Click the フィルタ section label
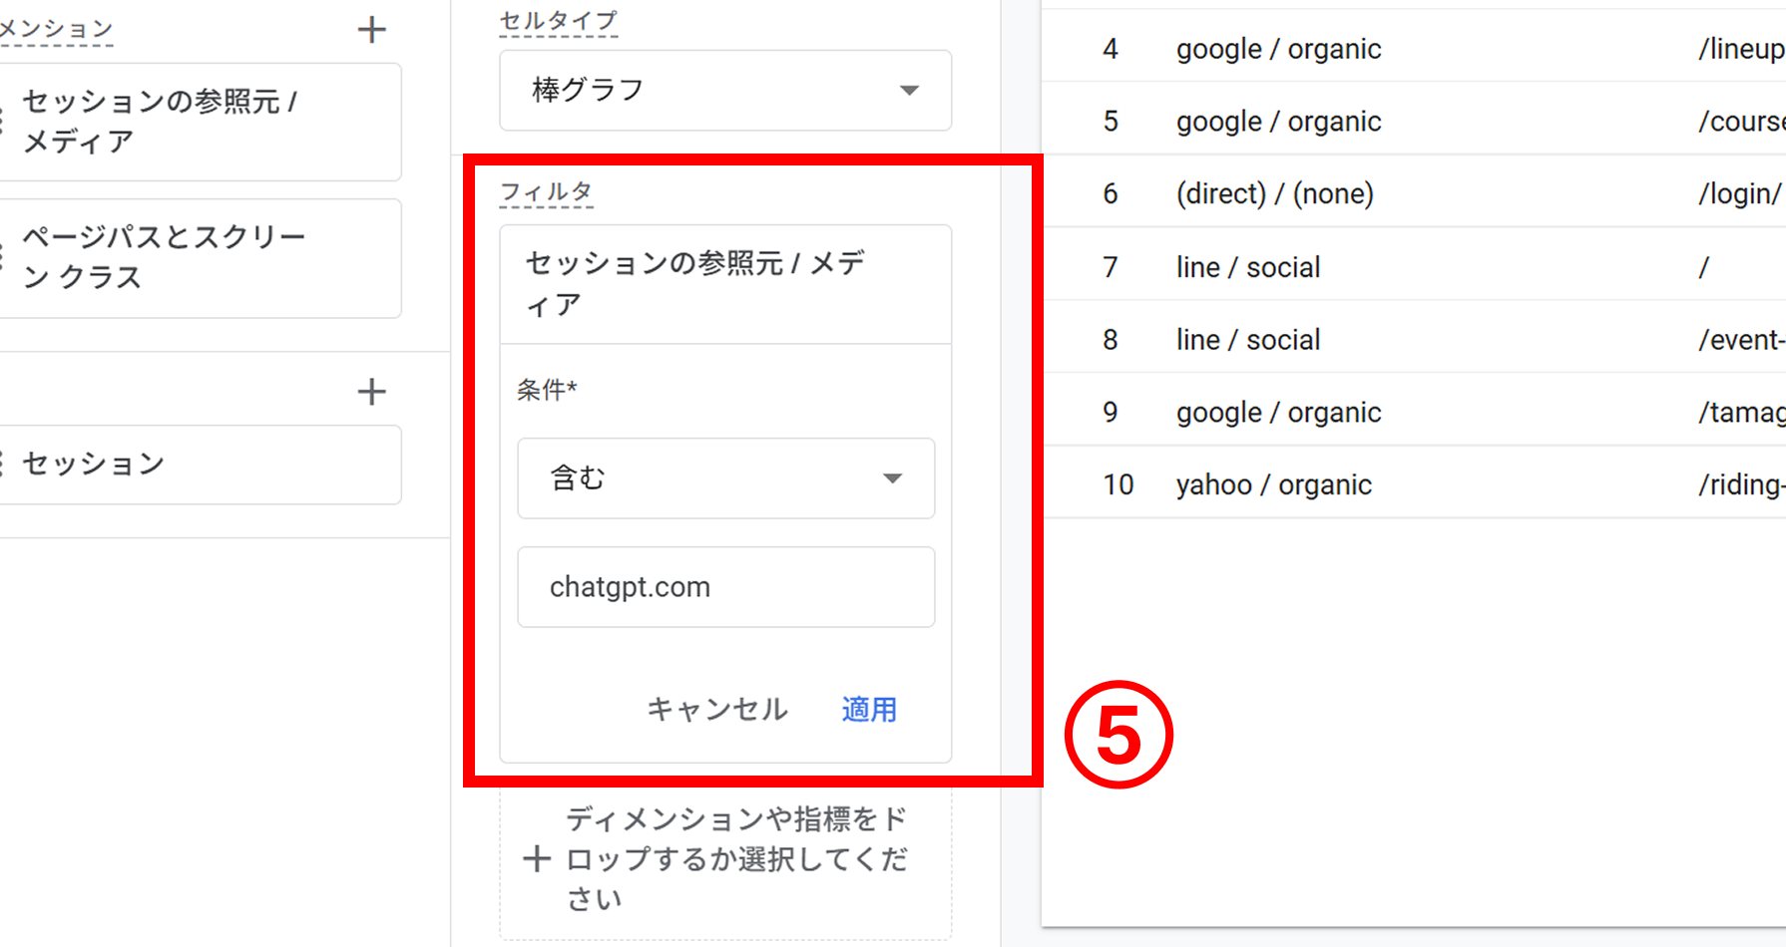 [x=546, y=192]
